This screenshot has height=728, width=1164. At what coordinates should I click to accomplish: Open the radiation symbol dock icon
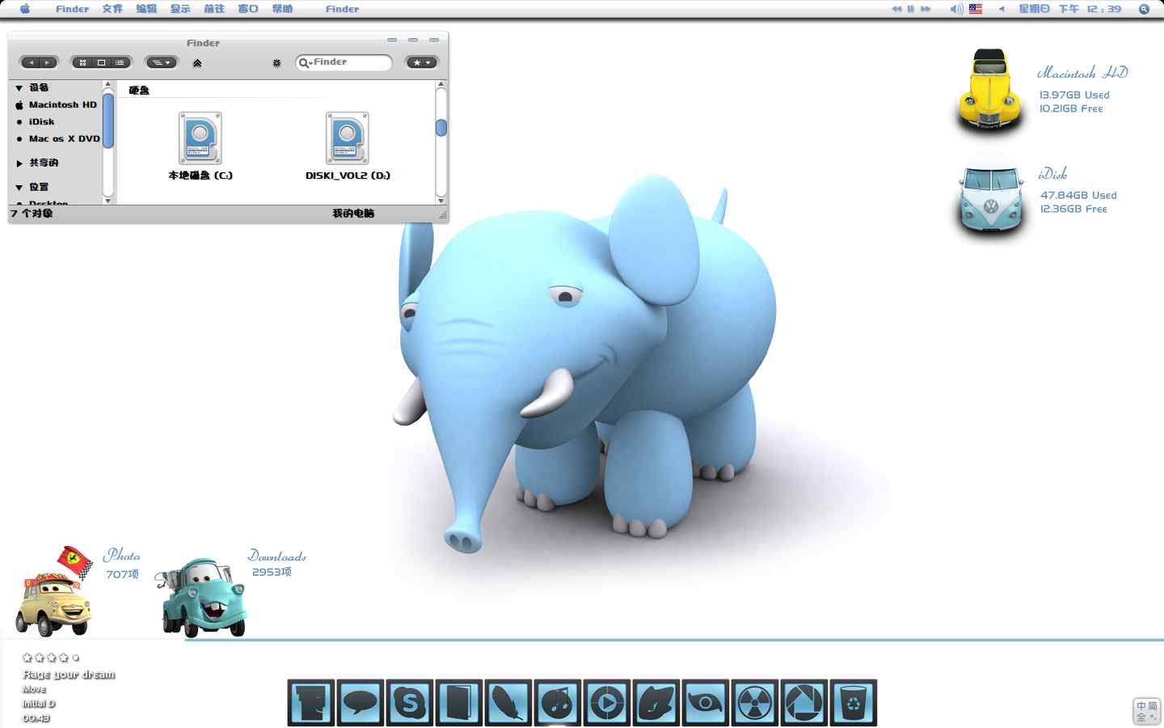click(x=755, y=702)
